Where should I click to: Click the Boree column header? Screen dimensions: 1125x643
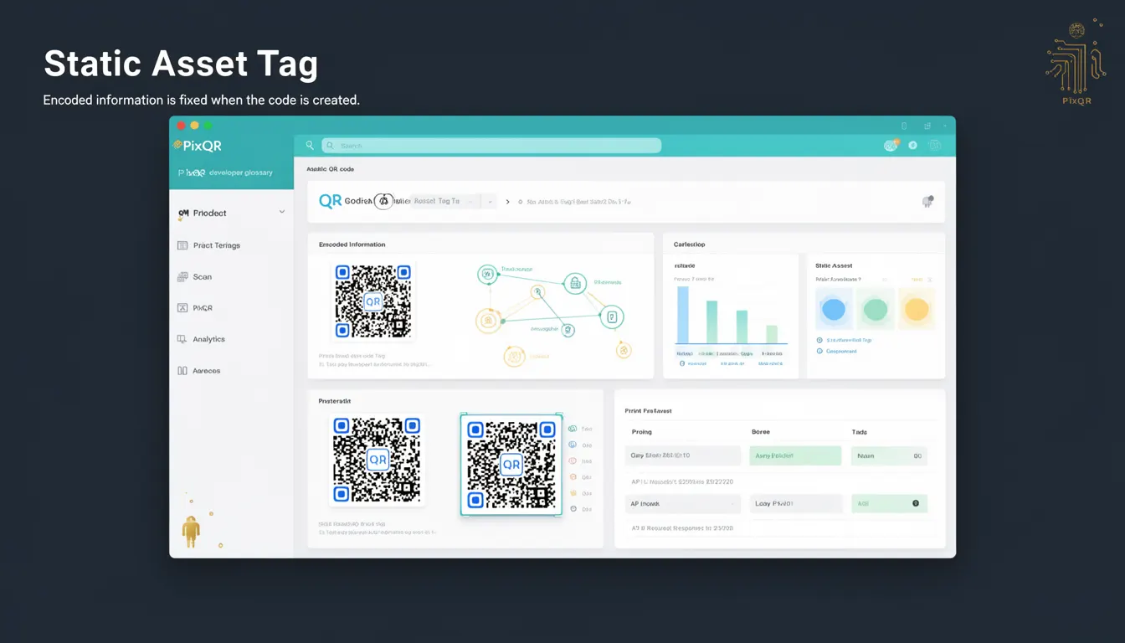pos(761,432)
